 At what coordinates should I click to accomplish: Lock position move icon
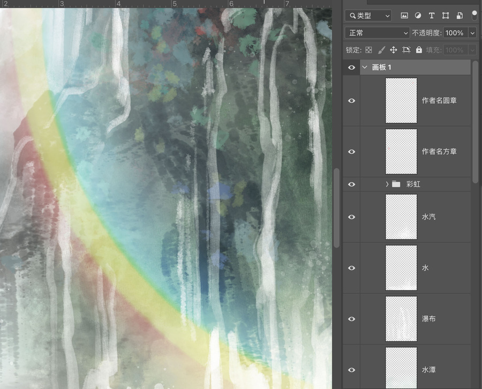point(394,50)
